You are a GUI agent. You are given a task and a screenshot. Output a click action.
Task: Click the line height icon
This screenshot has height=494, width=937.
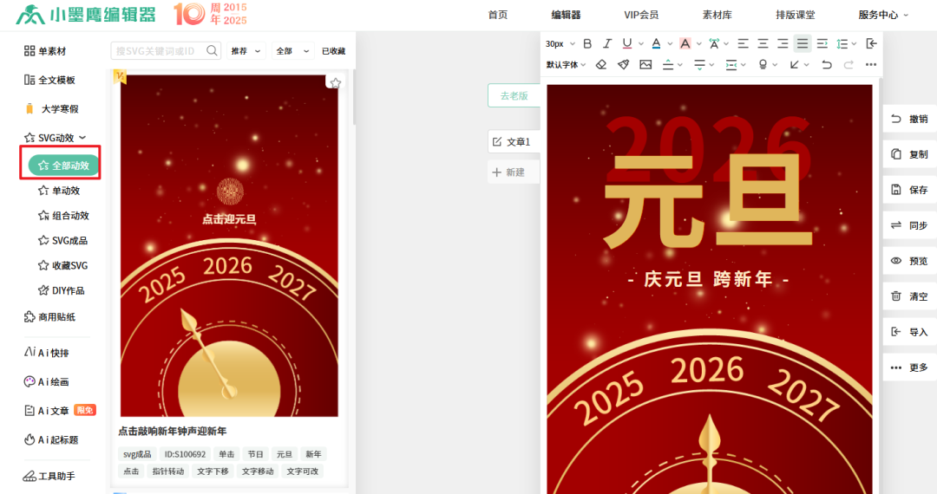[x=842, y=43]
